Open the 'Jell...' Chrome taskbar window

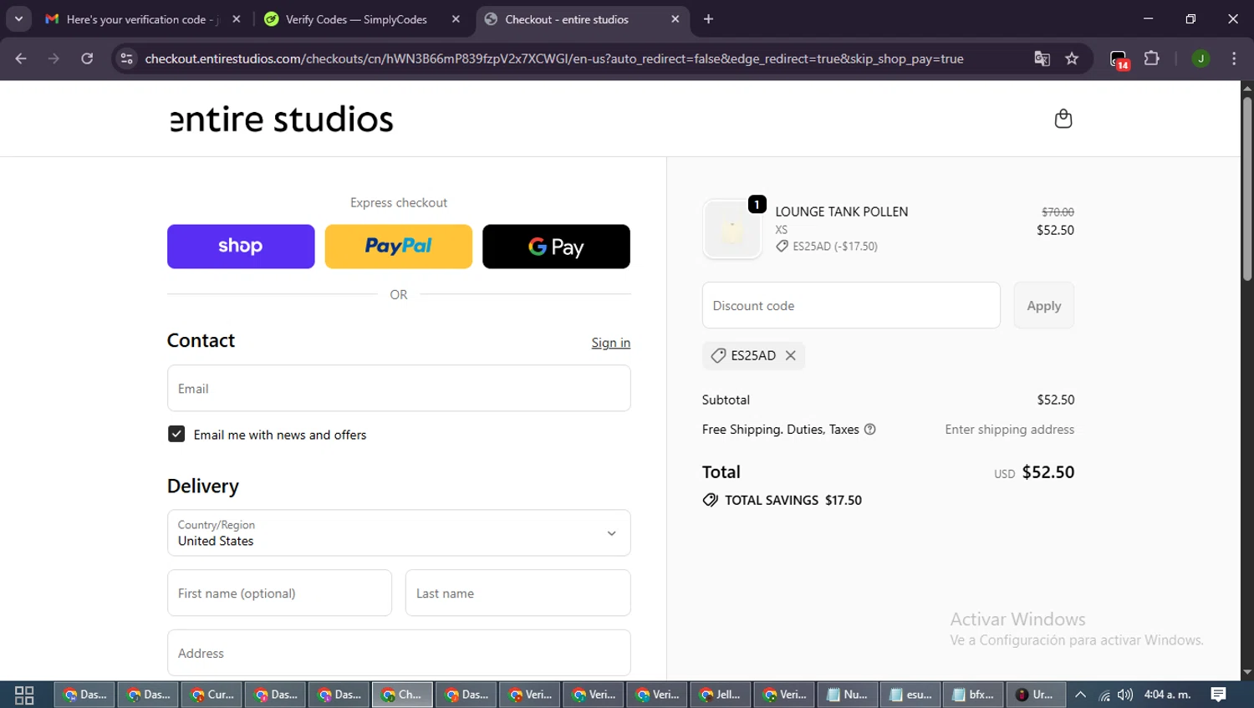pos(720,695)
